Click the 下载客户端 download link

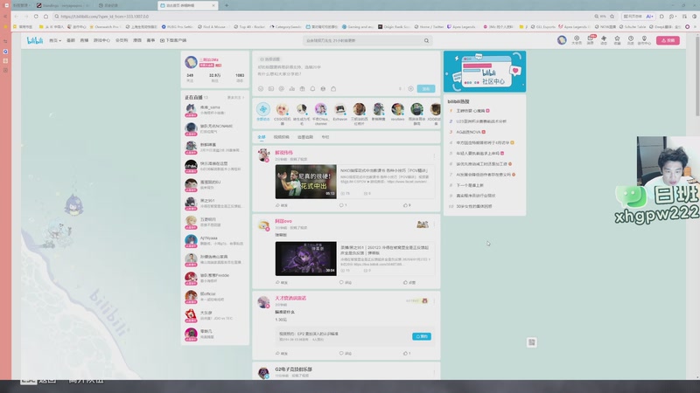173,40
